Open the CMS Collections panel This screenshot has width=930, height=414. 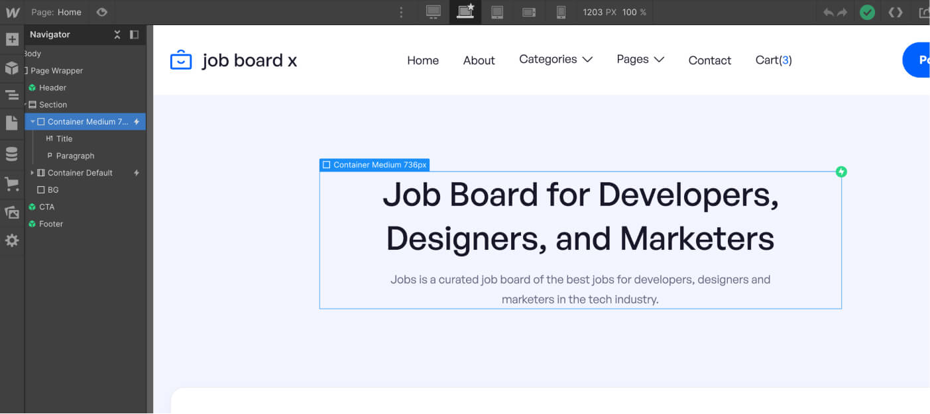tap(12, 154)
